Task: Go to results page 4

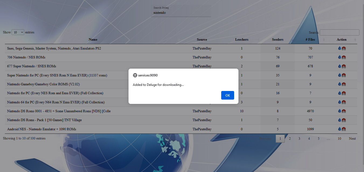Action: point(309,139)
